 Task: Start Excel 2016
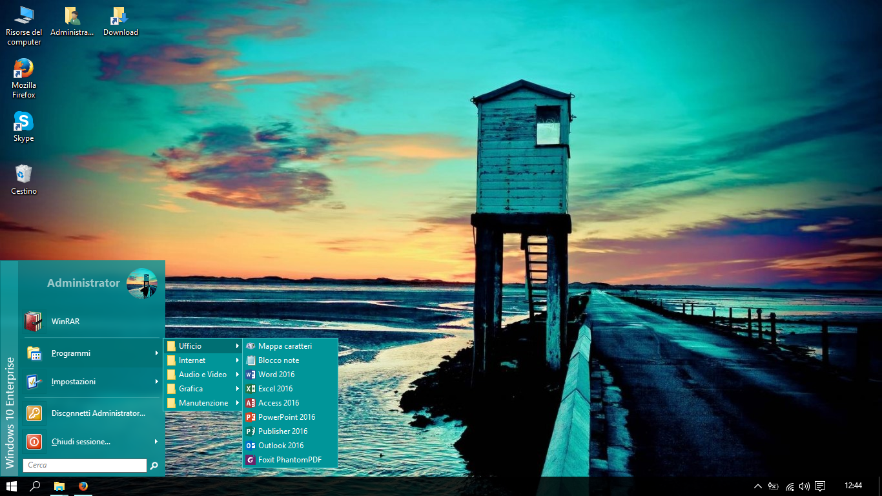tap(290, 389)
